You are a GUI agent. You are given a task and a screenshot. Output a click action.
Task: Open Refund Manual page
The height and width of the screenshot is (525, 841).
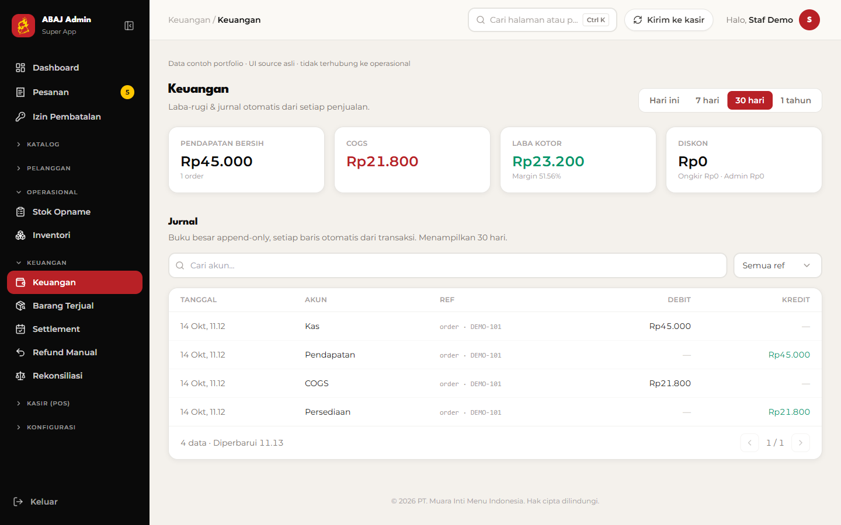(75, 352)
